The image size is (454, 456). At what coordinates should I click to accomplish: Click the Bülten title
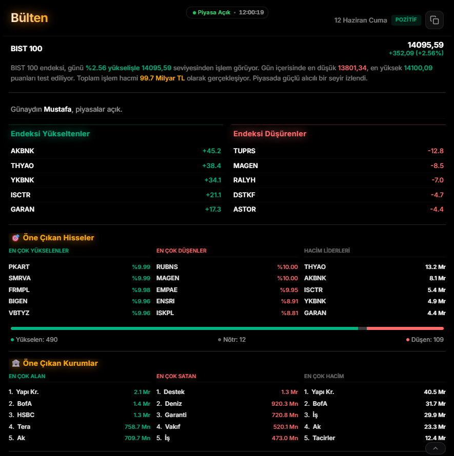[29, 18]
